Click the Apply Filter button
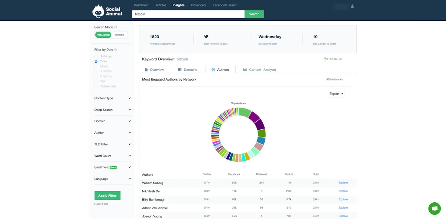The width and height of the screenshot is (446, 219). 107,196
